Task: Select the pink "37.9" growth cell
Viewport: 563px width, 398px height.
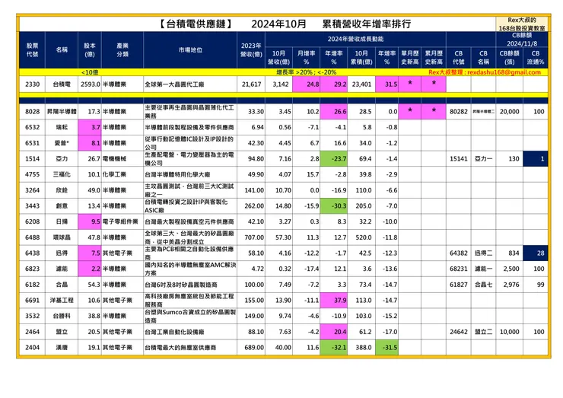Action: point(333,301)
